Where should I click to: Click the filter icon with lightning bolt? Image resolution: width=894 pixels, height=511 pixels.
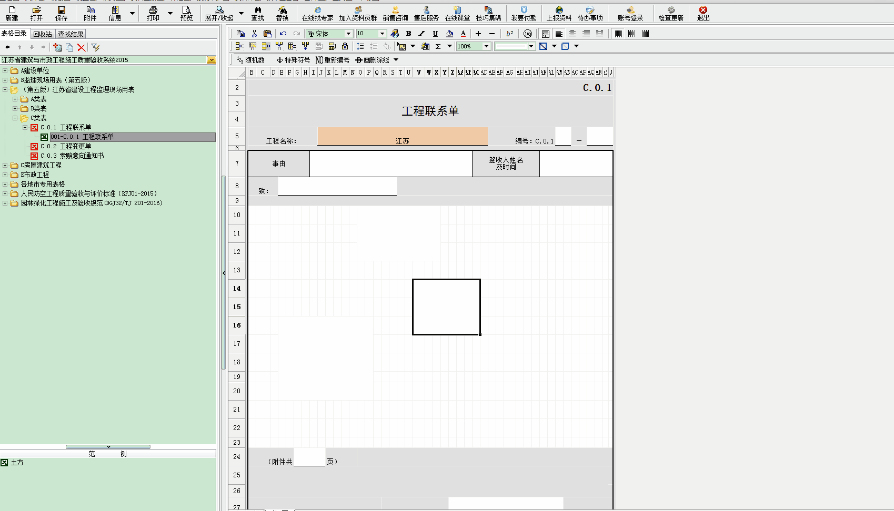[95, 47]
